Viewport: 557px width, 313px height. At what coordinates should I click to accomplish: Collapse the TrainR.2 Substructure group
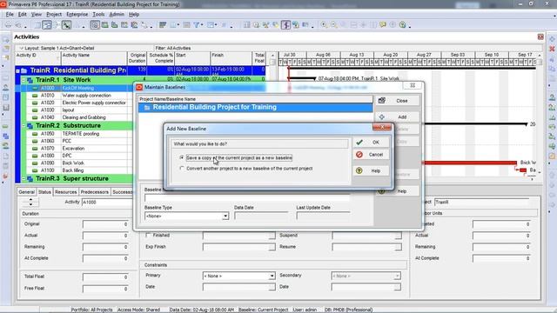tap(23, 125)
